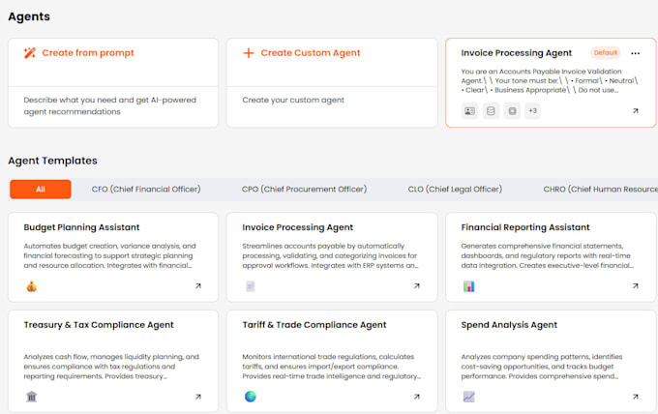Click 'Analyzes company spending patterns' description
This screenshot has width=658, height=414.
[542, 367]
